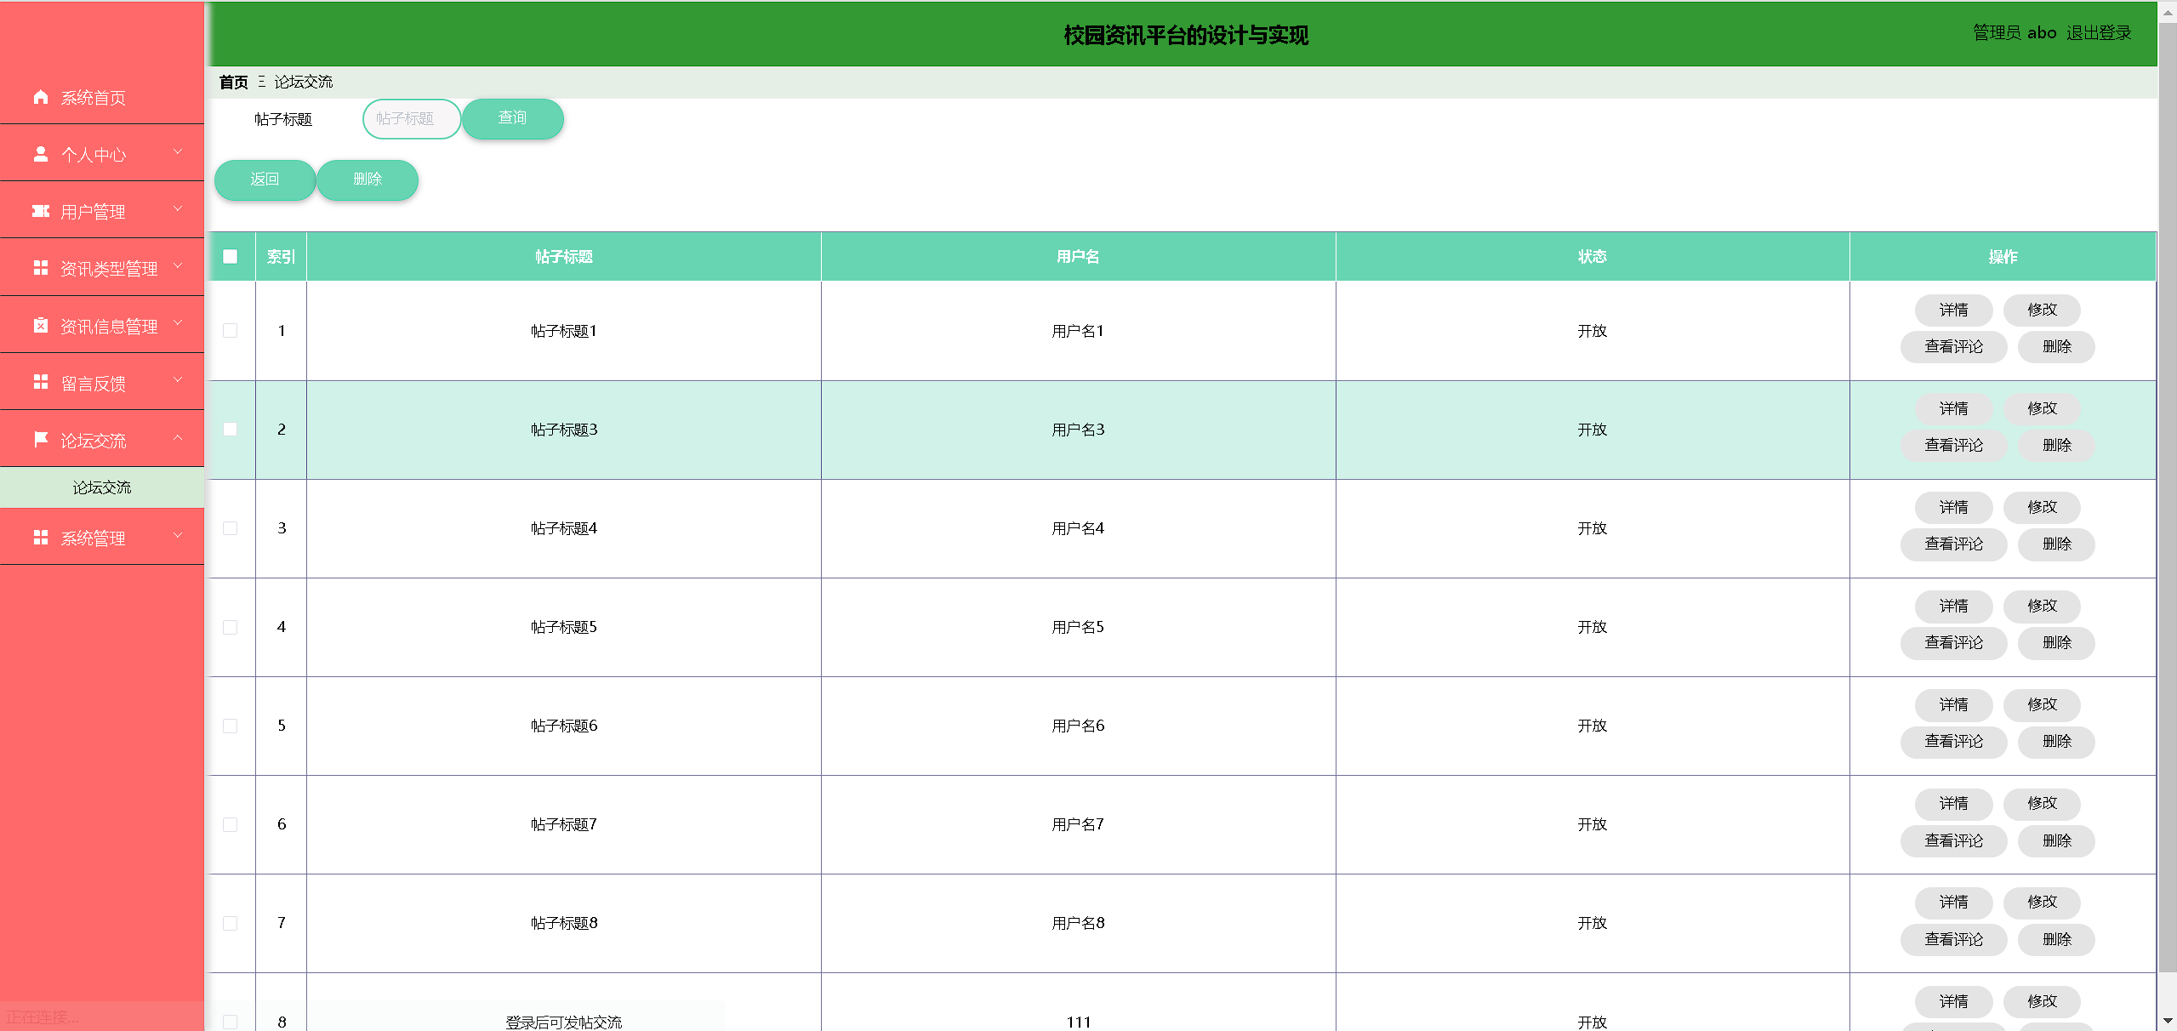Focus the 帖子标题 search input field
Viewport: 2177px width, 1031px height.
pos(412,118)
